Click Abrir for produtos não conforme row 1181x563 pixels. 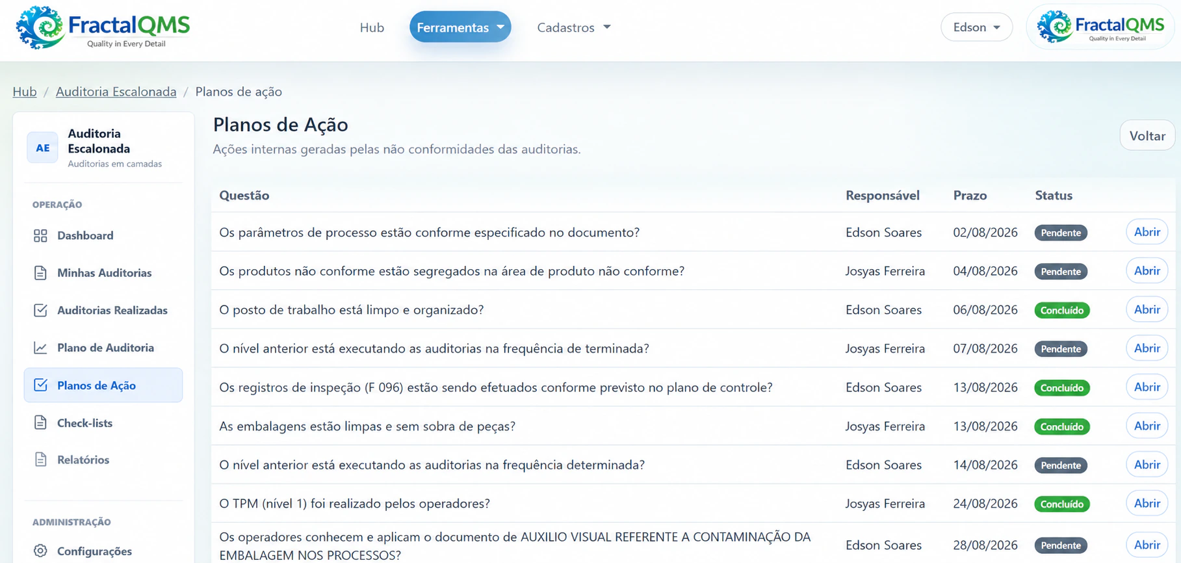coord(1147,270)
